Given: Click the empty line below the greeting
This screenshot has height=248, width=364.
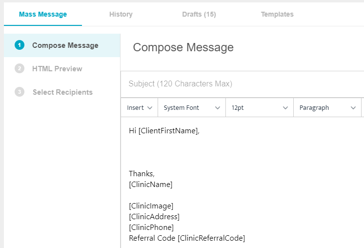Looking at the screenshot, I should point(195,152).
